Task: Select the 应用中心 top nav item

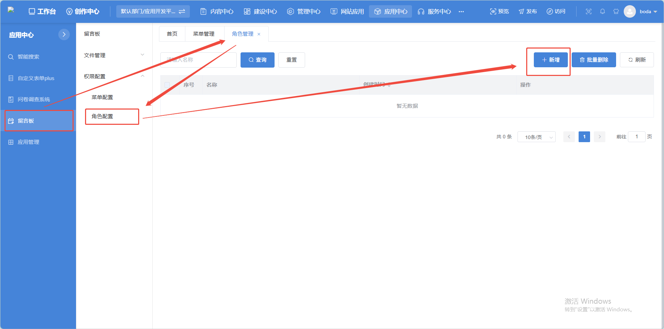Action: tap(390, 11)
